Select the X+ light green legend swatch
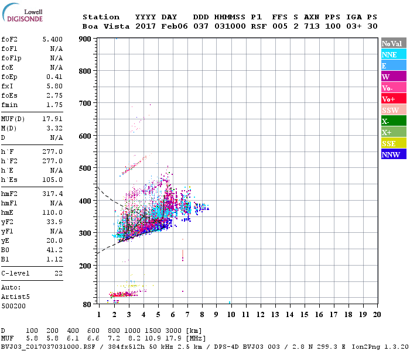 click(x=394, y=132)
